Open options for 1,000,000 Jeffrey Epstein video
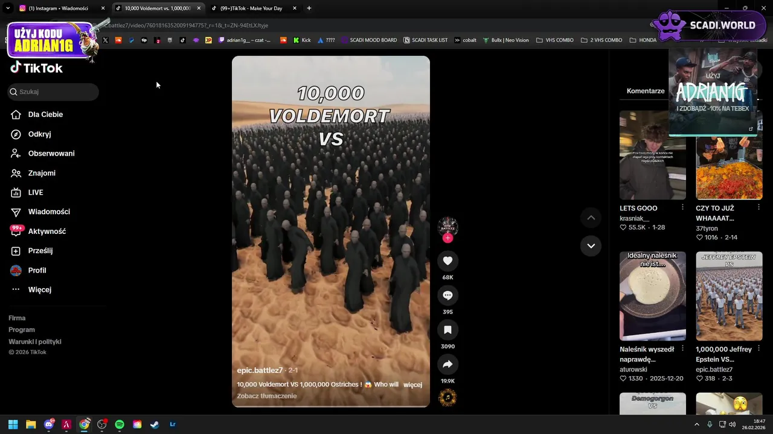This screenshot has height=434, width=773. [x=759, y=348]
